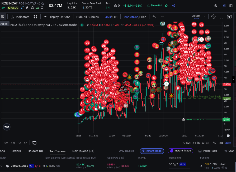Expand the Axiom layout dropdown chevron
236x172 pixels.
[x=205, y=17]
